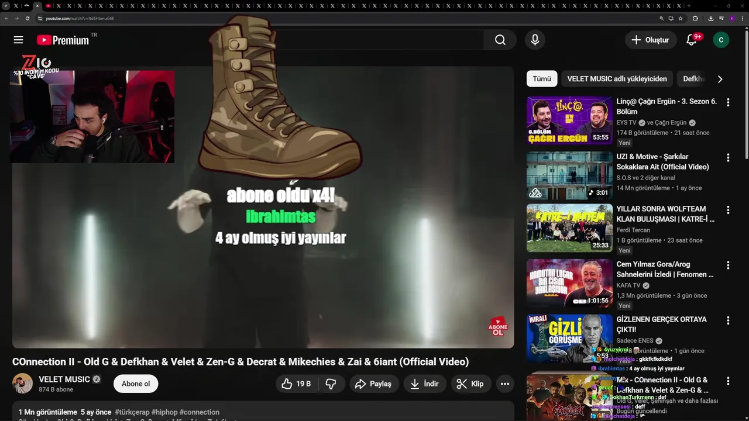The width and height of the screenshot is (749, 421).
Task: Click the #türkçerap hashtag
Action: pos(132,412)
